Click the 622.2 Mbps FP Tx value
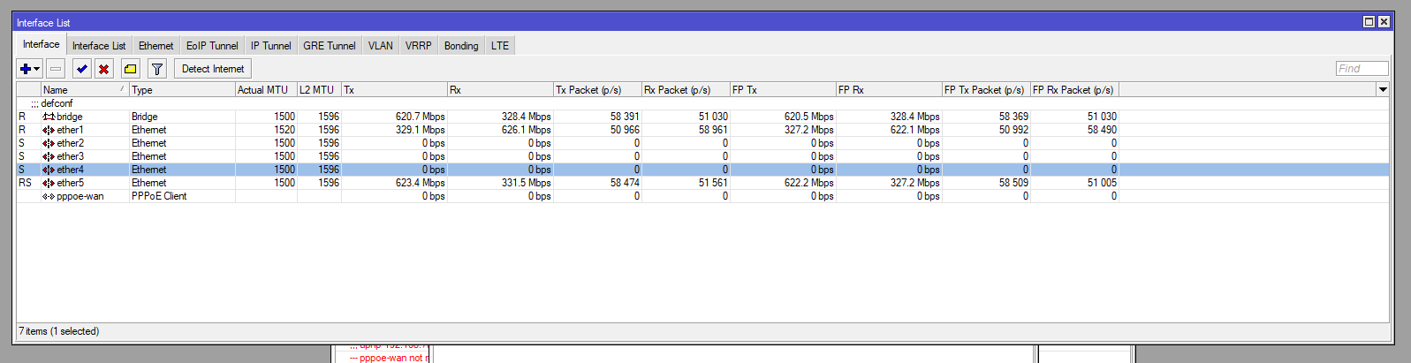Screen dimensions: 1411x363 809,183
